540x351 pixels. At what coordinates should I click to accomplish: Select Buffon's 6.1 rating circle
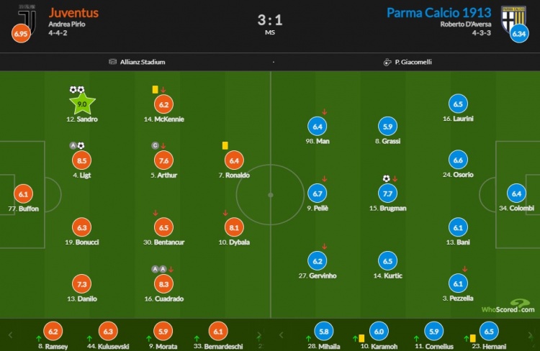[24, 194]
